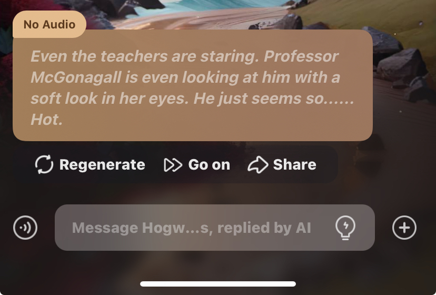Choose the Go on text label

[209, 164]
